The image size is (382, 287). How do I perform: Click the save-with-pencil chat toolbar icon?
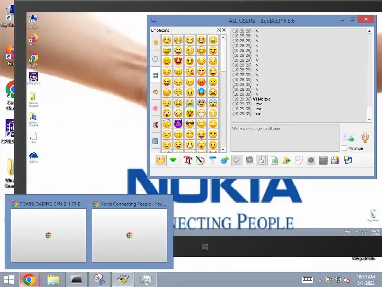click(335, 160)
